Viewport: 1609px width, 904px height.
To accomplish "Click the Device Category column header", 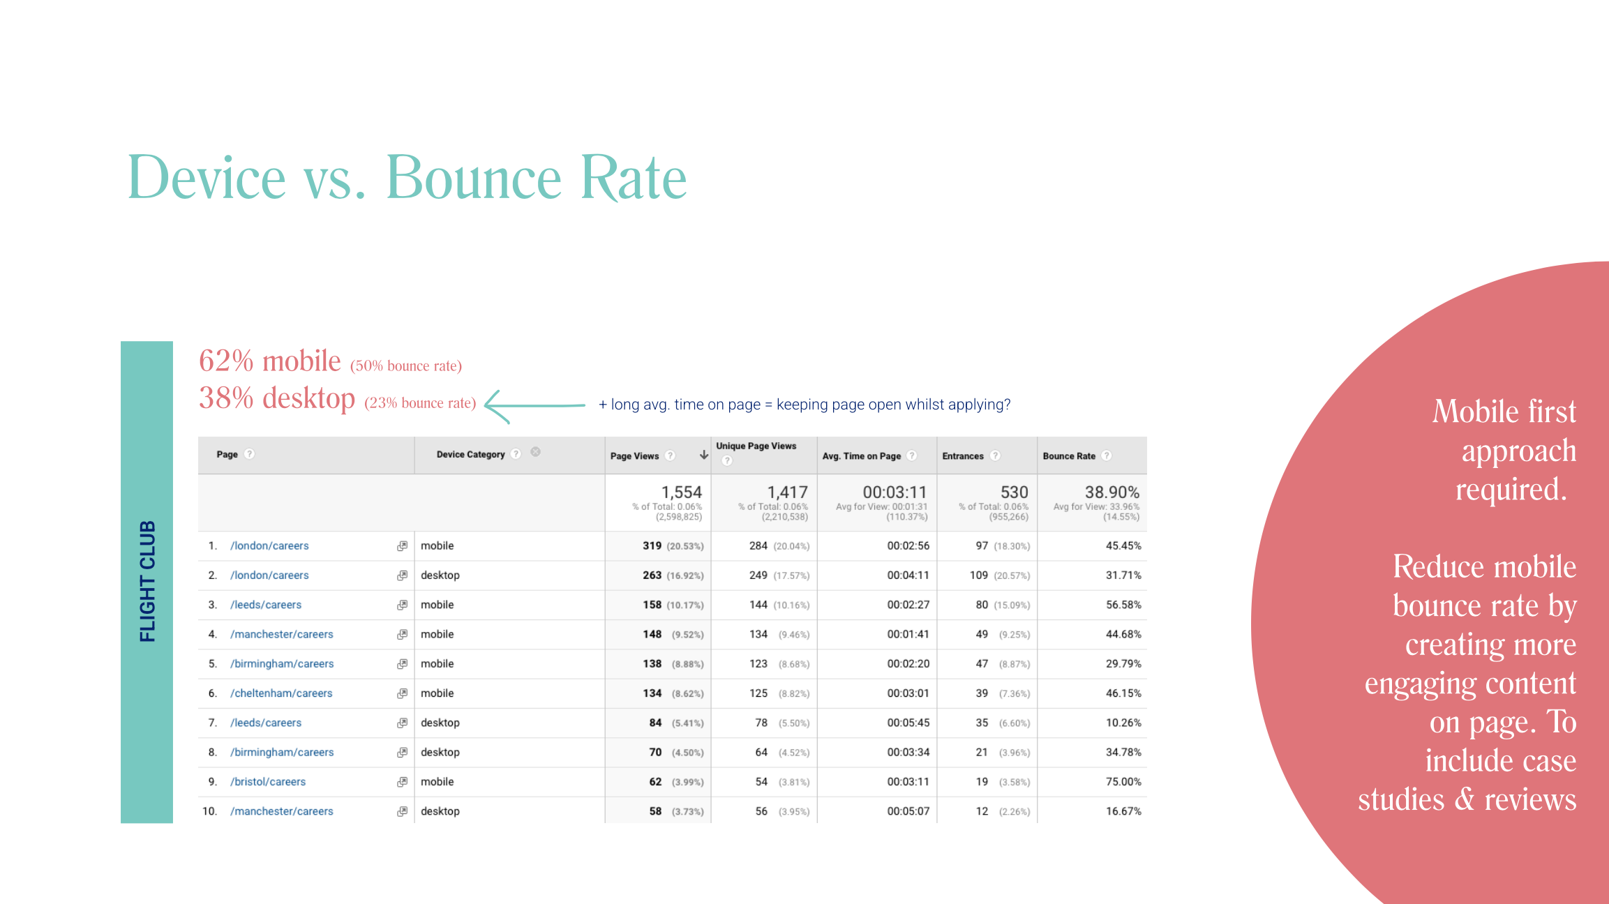I will tap(471, 454).
